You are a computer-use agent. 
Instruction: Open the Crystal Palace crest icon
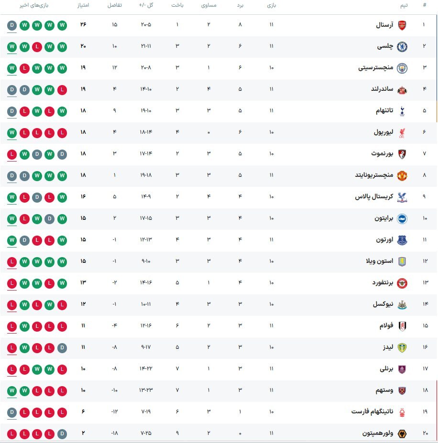coord(402,197)
